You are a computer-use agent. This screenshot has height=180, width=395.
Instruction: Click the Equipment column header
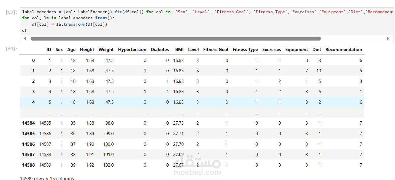[x=296, y=50]
